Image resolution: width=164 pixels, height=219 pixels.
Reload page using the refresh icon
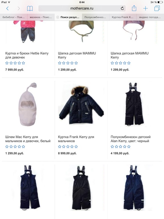[122, 8]
